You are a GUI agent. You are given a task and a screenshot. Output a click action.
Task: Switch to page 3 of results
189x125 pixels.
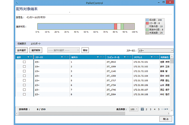(151, 109)
